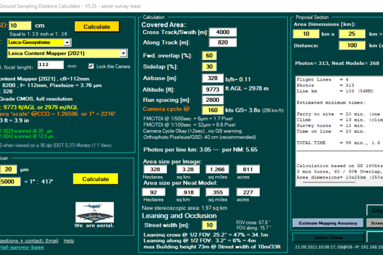Select the Altitude field showing 9773
Screen dimensions: 383x255
coord(210,89)
